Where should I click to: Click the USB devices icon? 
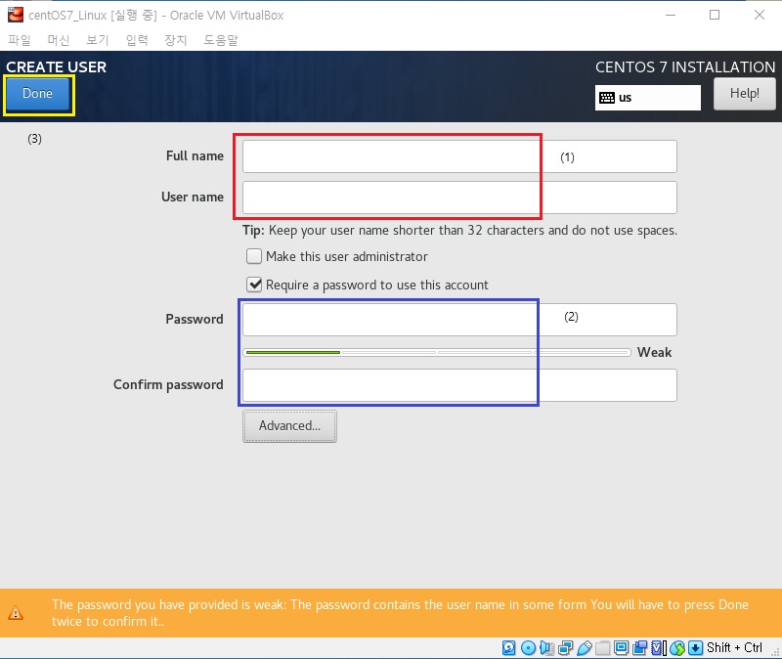click(585, 647)
